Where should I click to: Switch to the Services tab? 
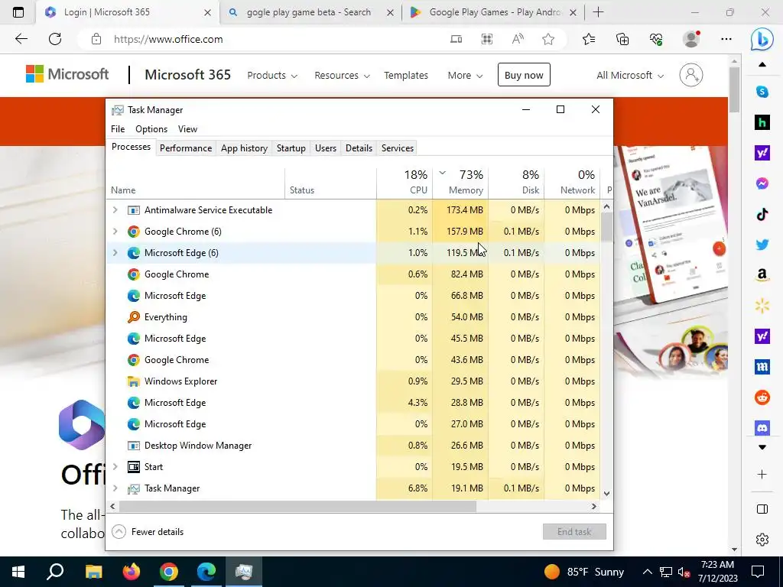tap(398, 148)
